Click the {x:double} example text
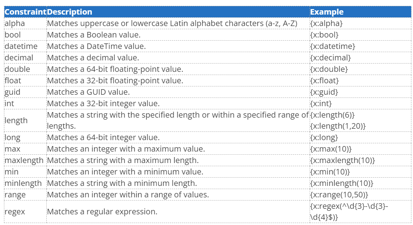This screenshot has width=413, height=225. [x=329, y=69]
